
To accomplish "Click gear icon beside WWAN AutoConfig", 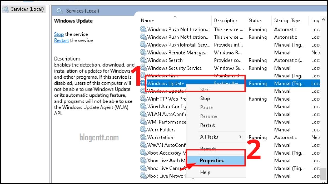I will point(143,145).
